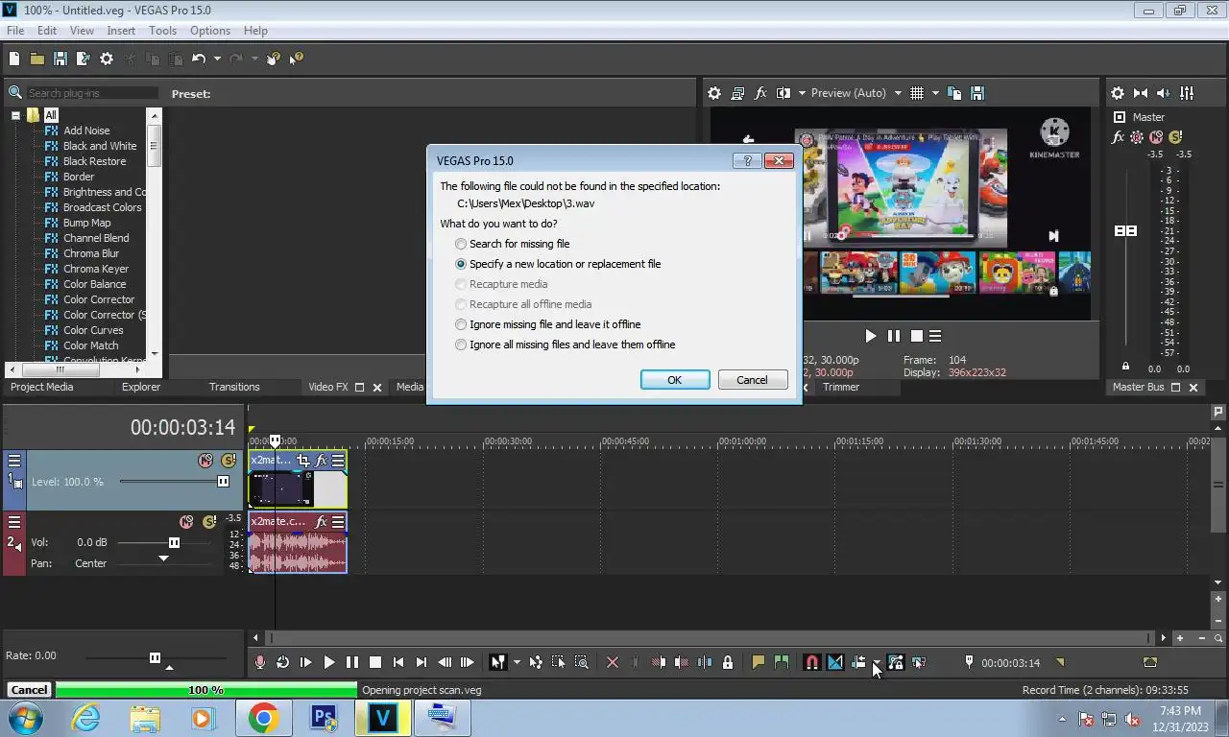Open overlays grid dropdown arrow
The width and height of the screenshot is (1229, 737).
coord(935,93)
